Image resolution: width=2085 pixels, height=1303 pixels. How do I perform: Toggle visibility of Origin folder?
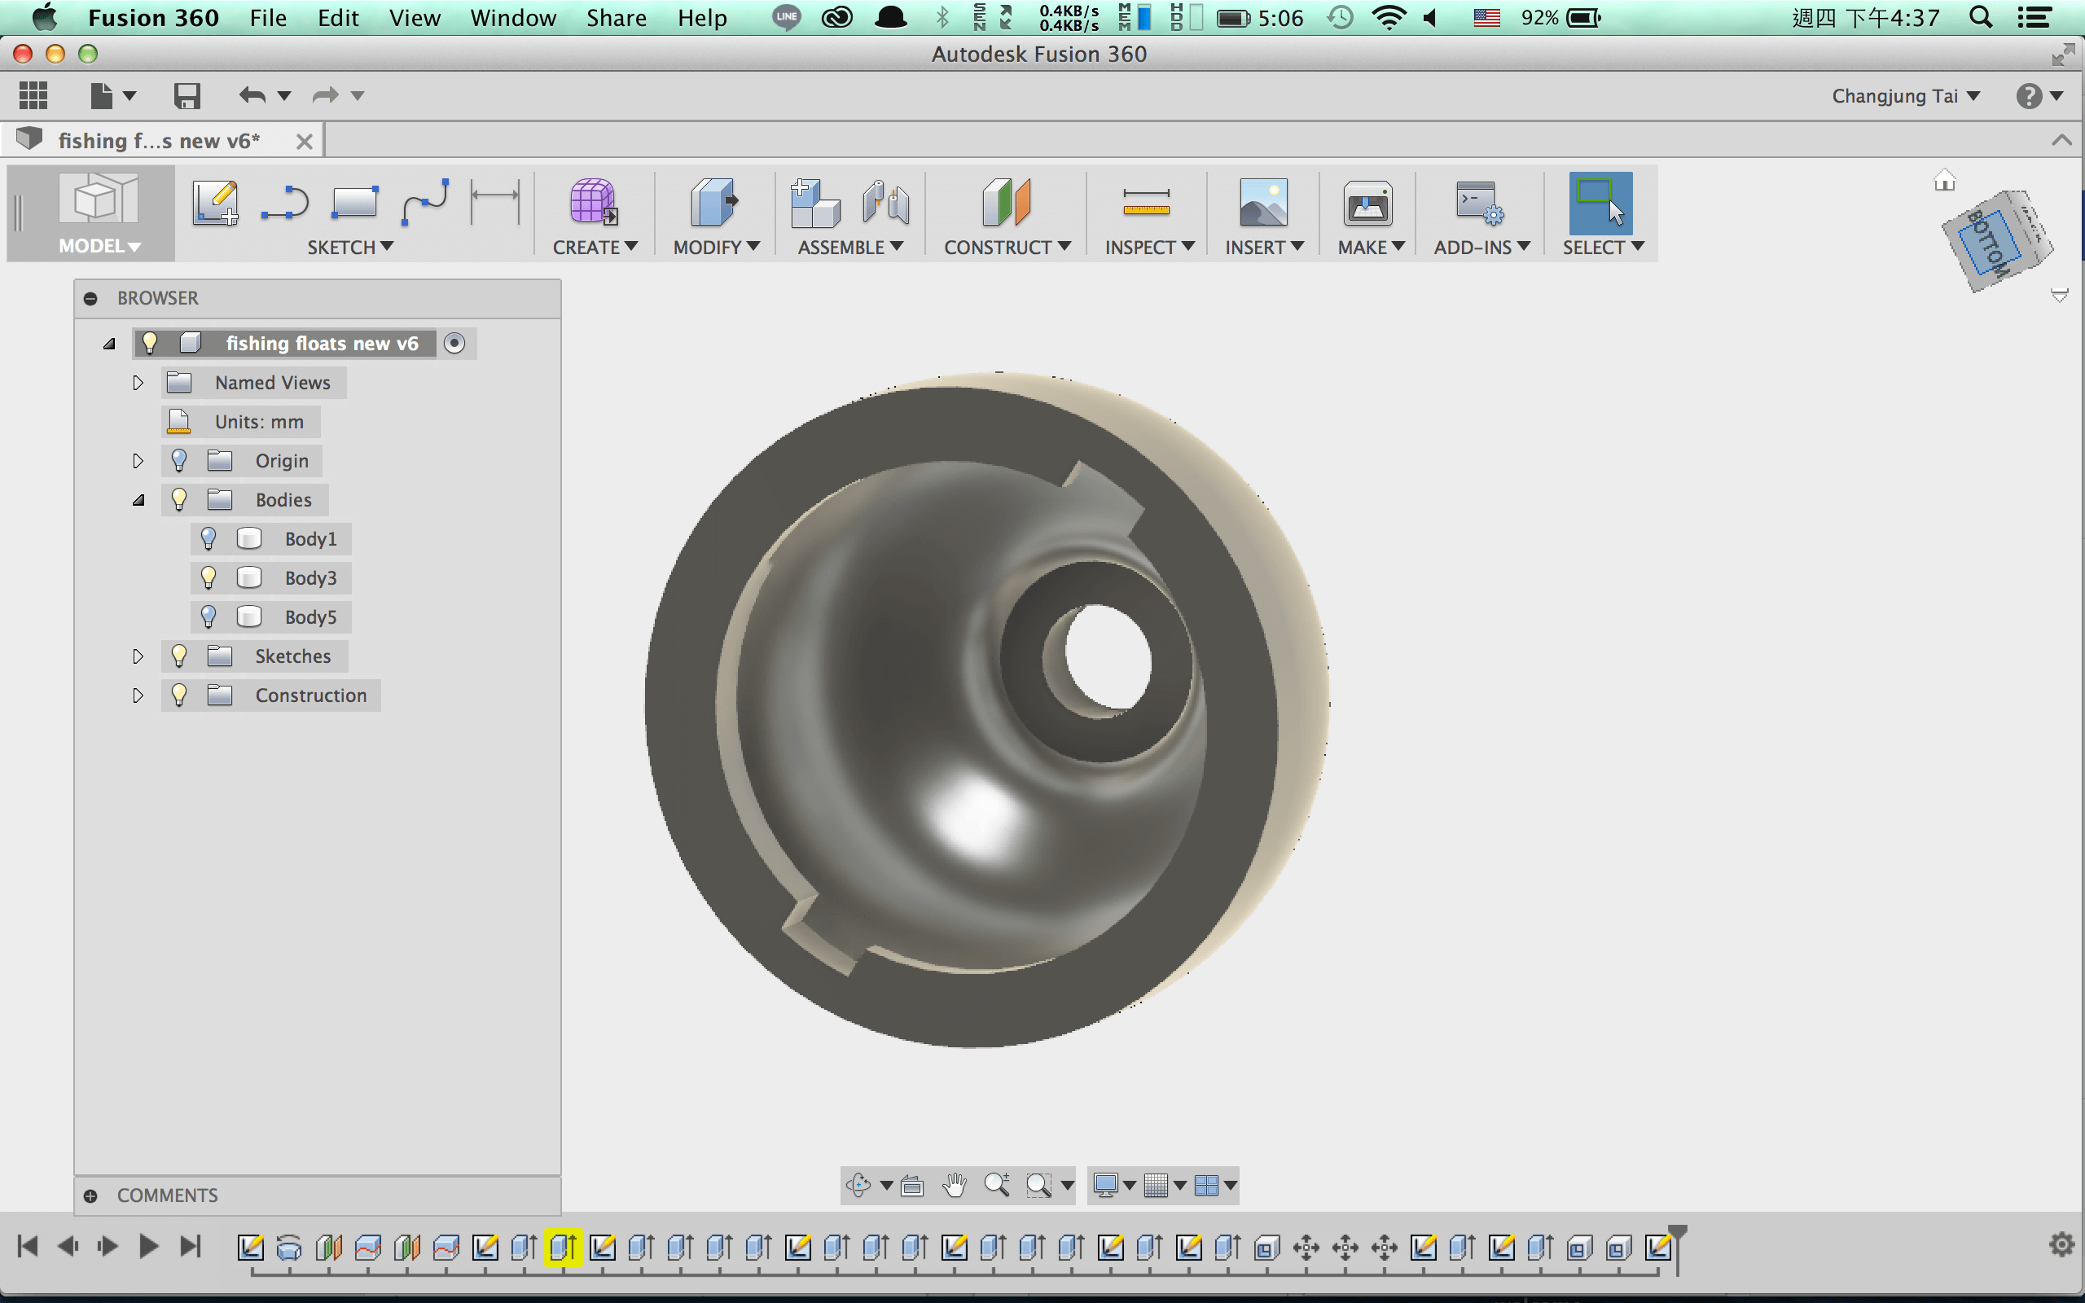(179, 460)
